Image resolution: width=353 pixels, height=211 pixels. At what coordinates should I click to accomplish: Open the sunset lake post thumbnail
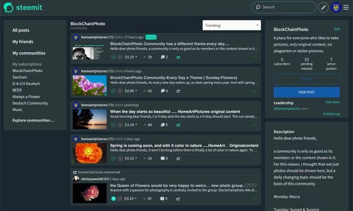(x=89, y=119)
